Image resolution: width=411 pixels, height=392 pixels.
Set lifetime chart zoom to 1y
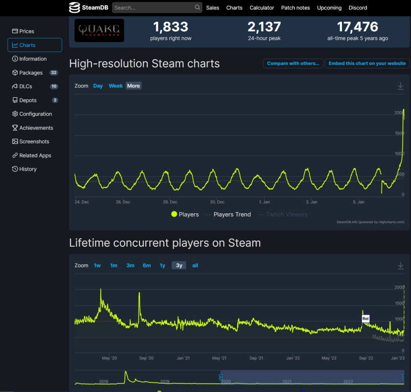coord(163,265)
